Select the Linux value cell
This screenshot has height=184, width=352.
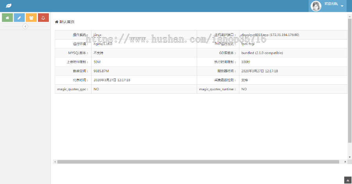pyautogui.click(x=144, y=35)
